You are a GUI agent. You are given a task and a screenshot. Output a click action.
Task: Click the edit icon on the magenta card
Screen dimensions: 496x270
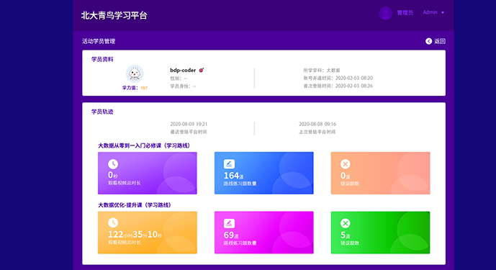point(230,223)
